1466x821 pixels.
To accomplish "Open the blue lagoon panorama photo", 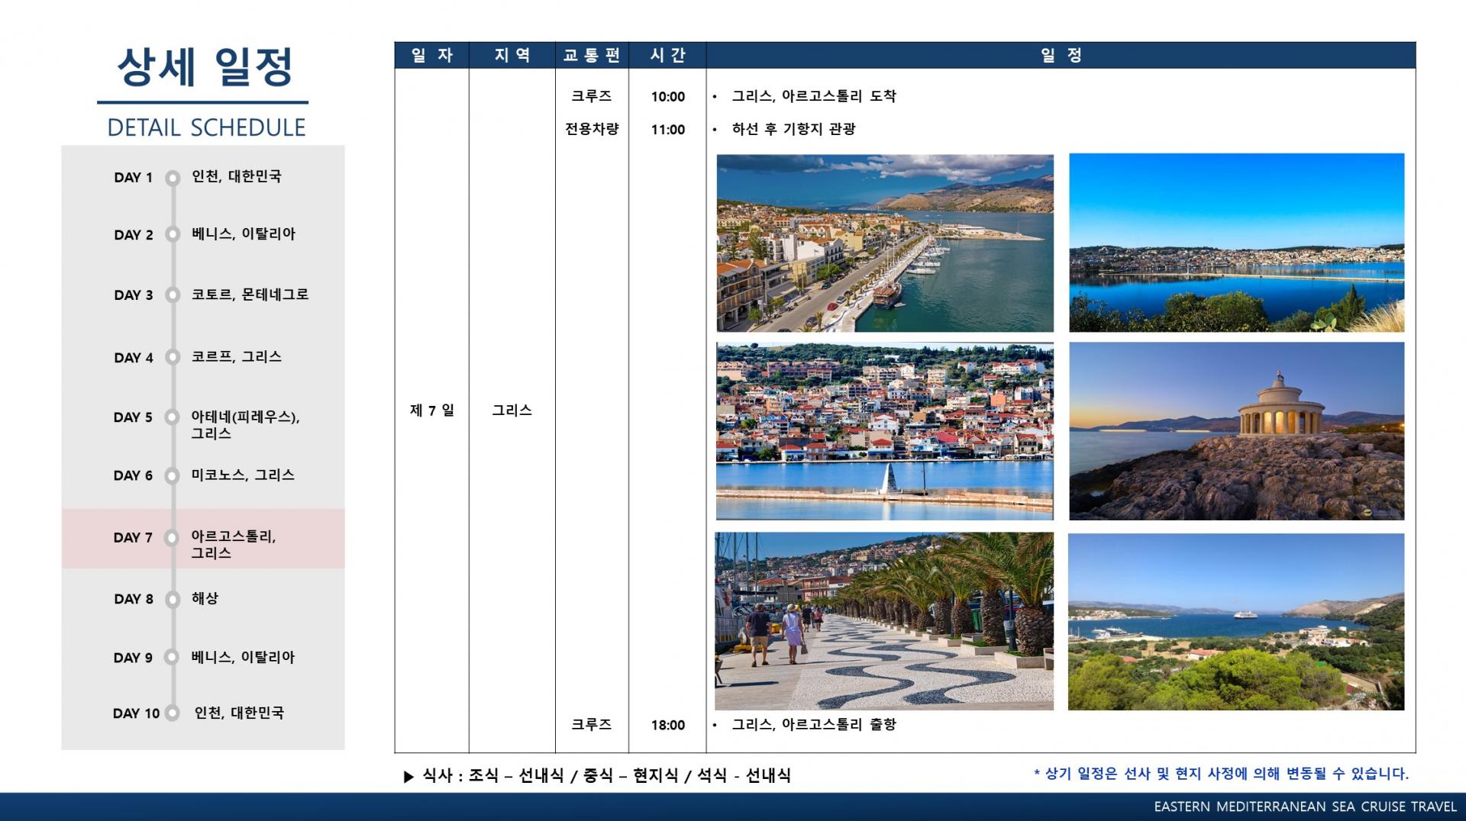I will coord(1236,243).
